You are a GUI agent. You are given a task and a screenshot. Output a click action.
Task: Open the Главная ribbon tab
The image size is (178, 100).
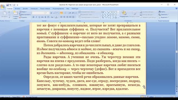tap(10, 9)
